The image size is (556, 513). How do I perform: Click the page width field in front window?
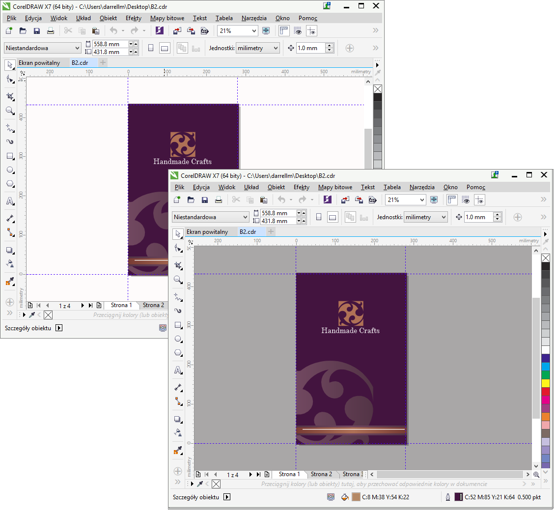pyautogui.click(x=278, y=213)
